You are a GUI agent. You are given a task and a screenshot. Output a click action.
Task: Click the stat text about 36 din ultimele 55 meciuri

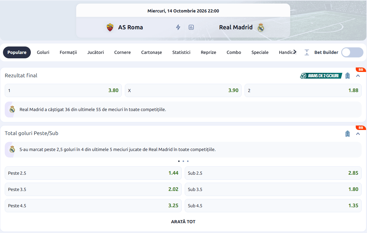click(x=93, y=110)
